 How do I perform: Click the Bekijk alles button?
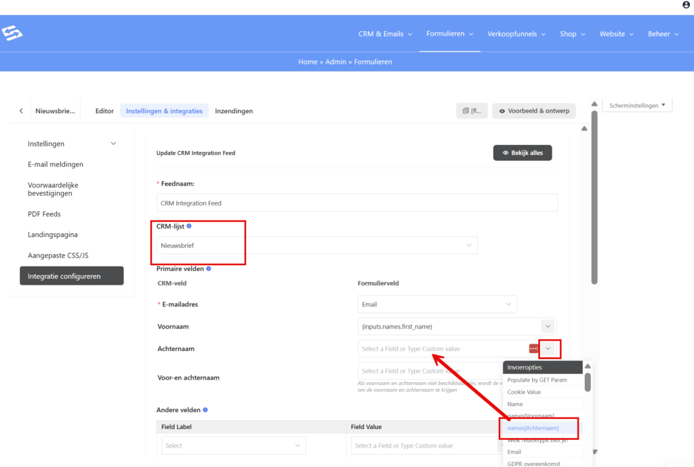coord(523,153)
